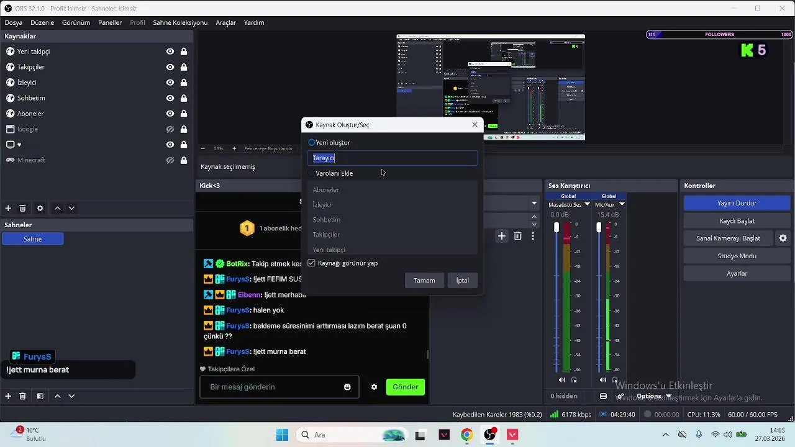Open the Araçlar menu
The height and width of the screenshot is (447, 795).
coord(226,22)
